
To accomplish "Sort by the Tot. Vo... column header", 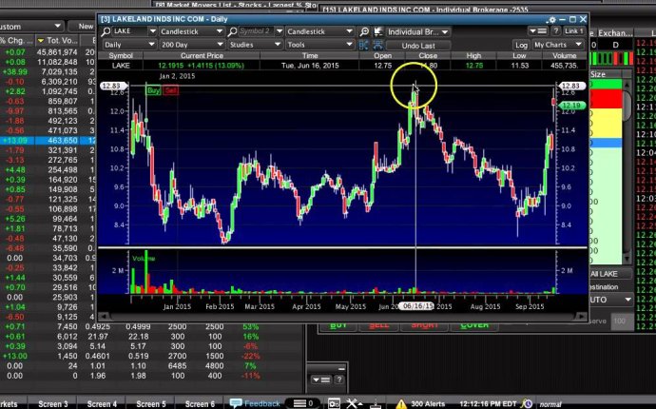I will click(57, 41).
